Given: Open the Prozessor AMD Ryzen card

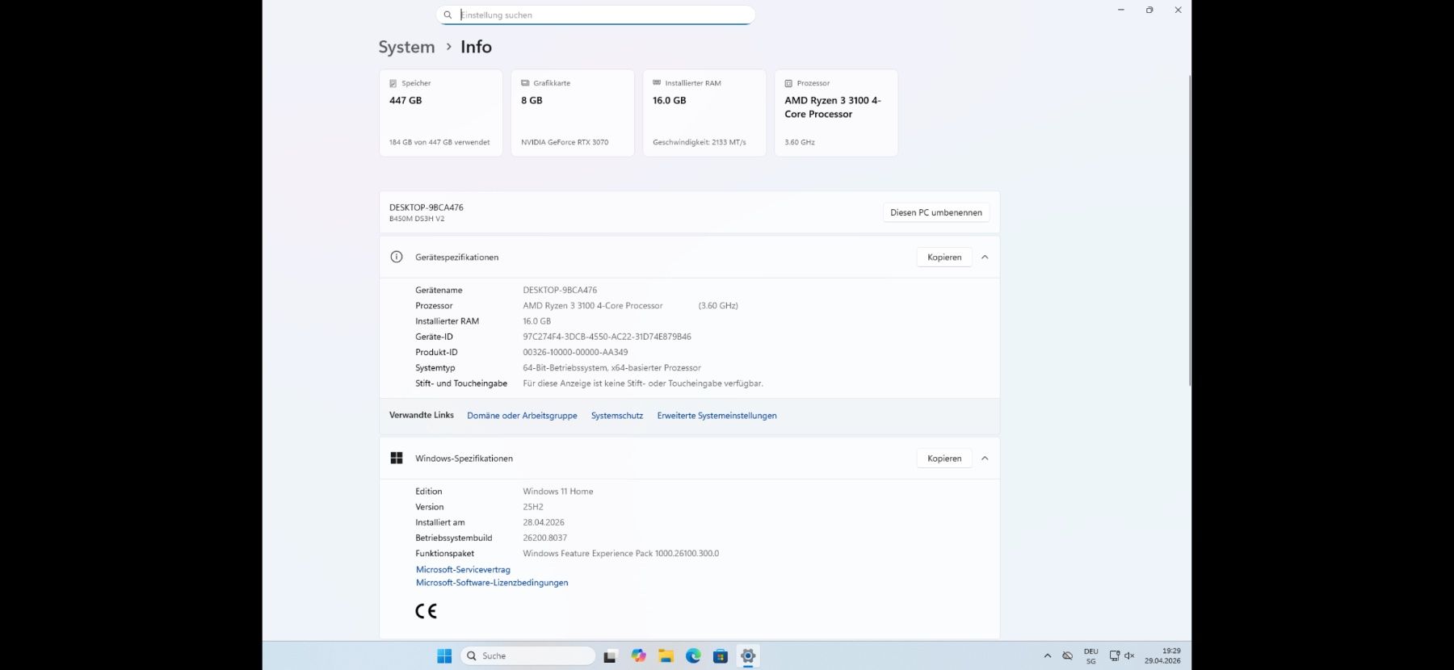Looking at the screenshot, I should [x=836, y=113].
